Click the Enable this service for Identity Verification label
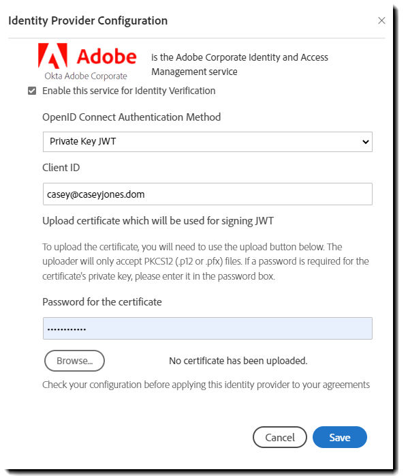 click(129, 91)
